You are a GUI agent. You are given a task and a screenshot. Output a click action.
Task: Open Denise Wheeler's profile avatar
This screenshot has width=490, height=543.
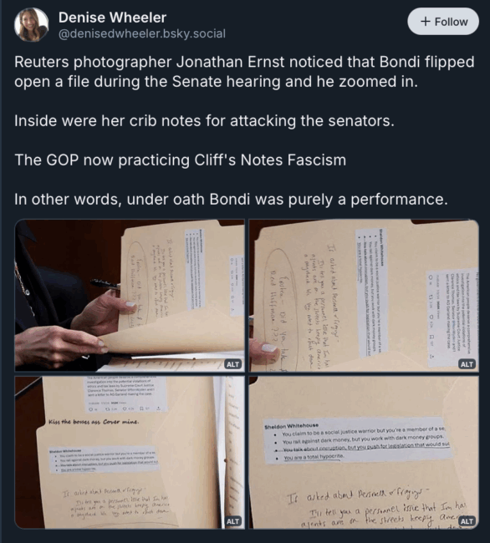coord(31,24)
